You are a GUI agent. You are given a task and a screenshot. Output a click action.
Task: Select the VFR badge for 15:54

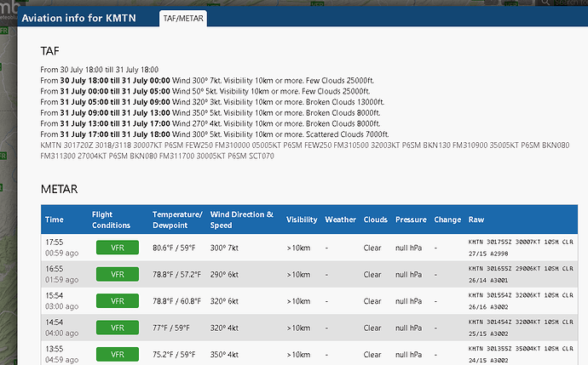(118, 301)
